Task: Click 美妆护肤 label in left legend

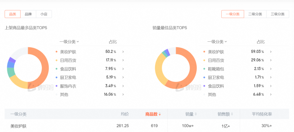Action: (68, 52)
